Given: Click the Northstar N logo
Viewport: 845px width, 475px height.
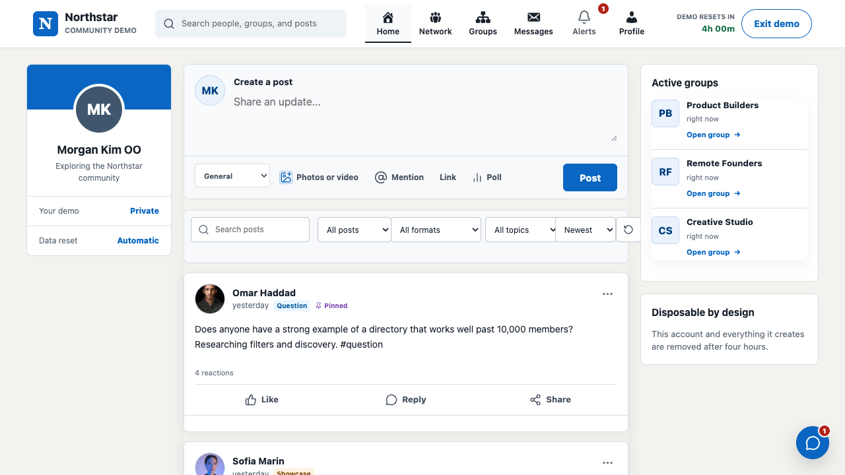Looking at the screenshot, I should pyautogui.click(x=46, y=24).
